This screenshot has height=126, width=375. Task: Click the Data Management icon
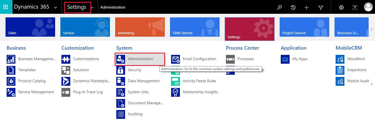pos(121,81)
